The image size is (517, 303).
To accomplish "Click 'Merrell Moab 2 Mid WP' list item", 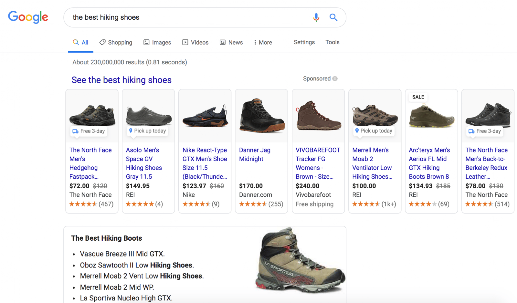I will (x=117, y=287).
